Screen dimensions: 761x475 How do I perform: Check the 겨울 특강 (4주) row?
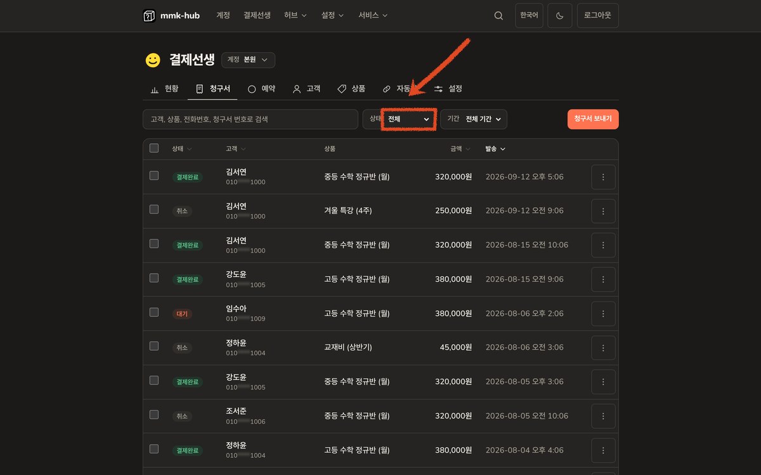pyautogui.click(x=154, y=210)
